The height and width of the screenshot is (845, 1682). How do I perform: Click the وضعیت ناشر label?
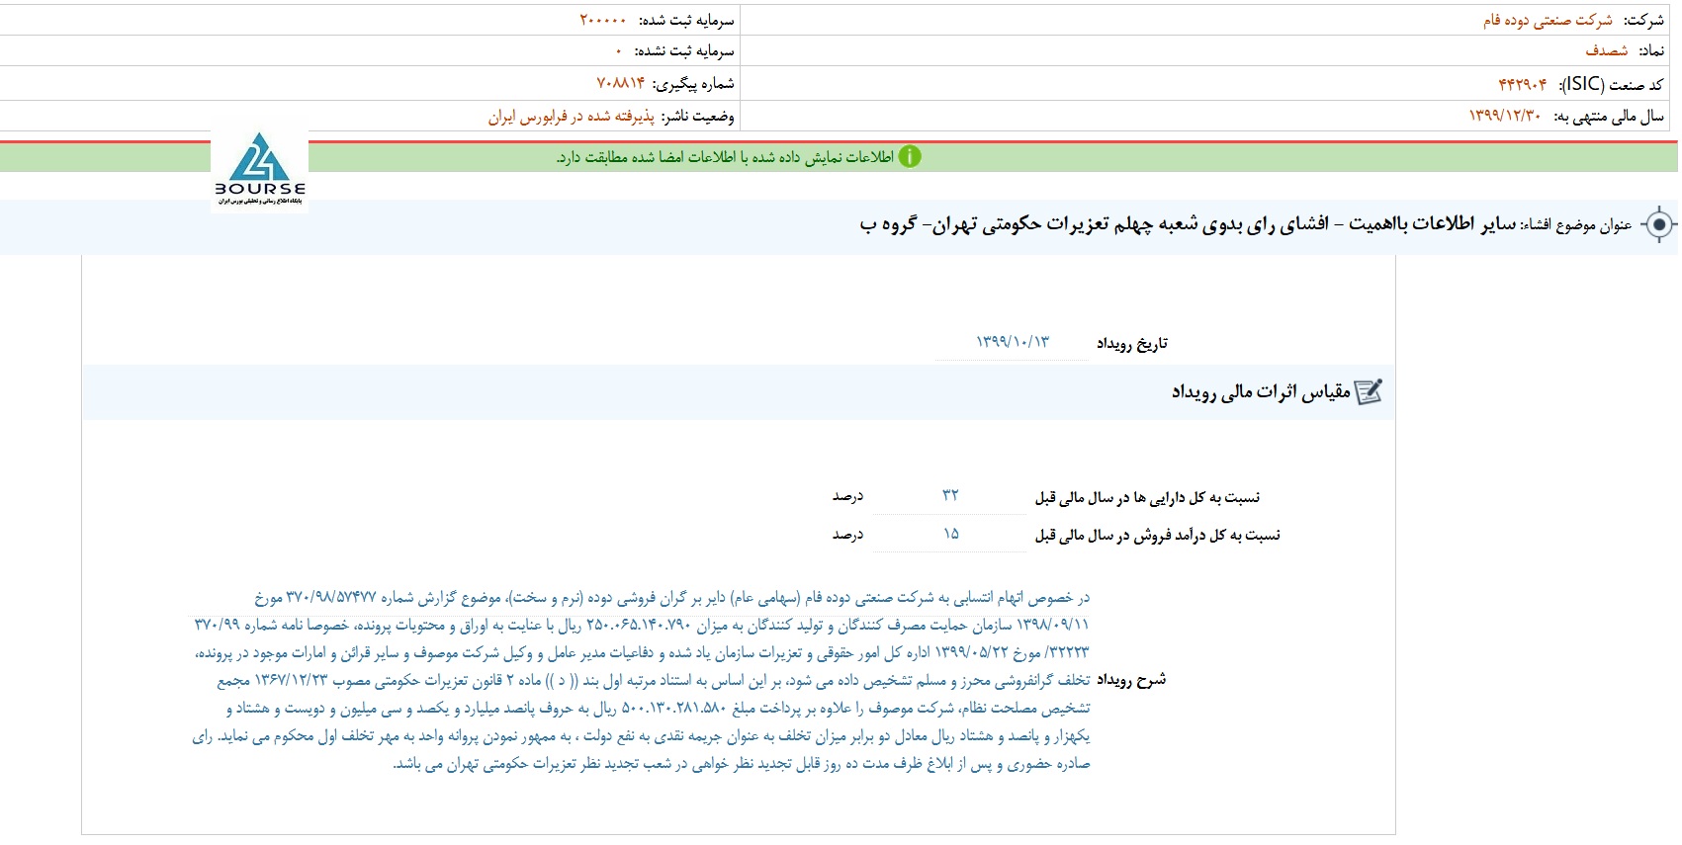(698, 117)
